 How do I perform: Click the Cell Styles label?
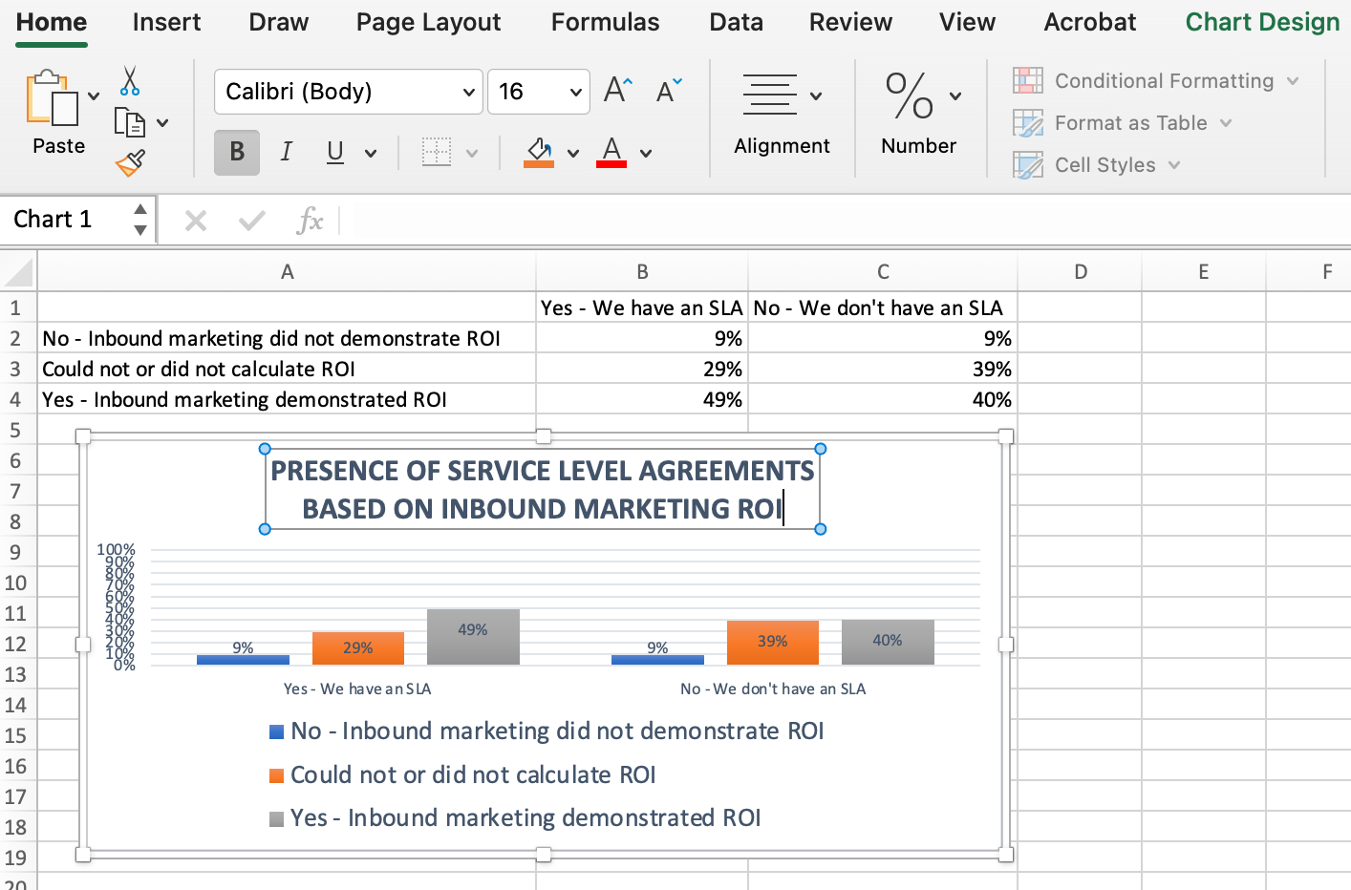point(1105,165)
